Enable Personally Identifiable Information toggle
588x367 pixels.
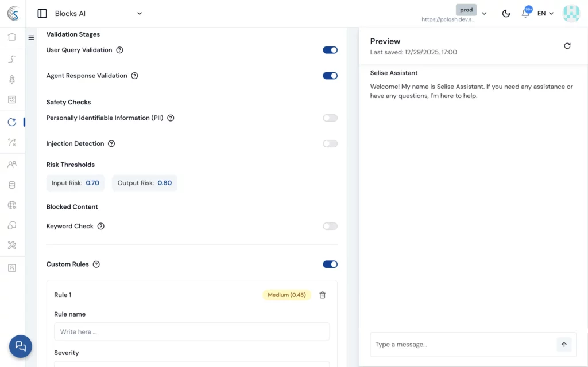(x=330, y=118)
